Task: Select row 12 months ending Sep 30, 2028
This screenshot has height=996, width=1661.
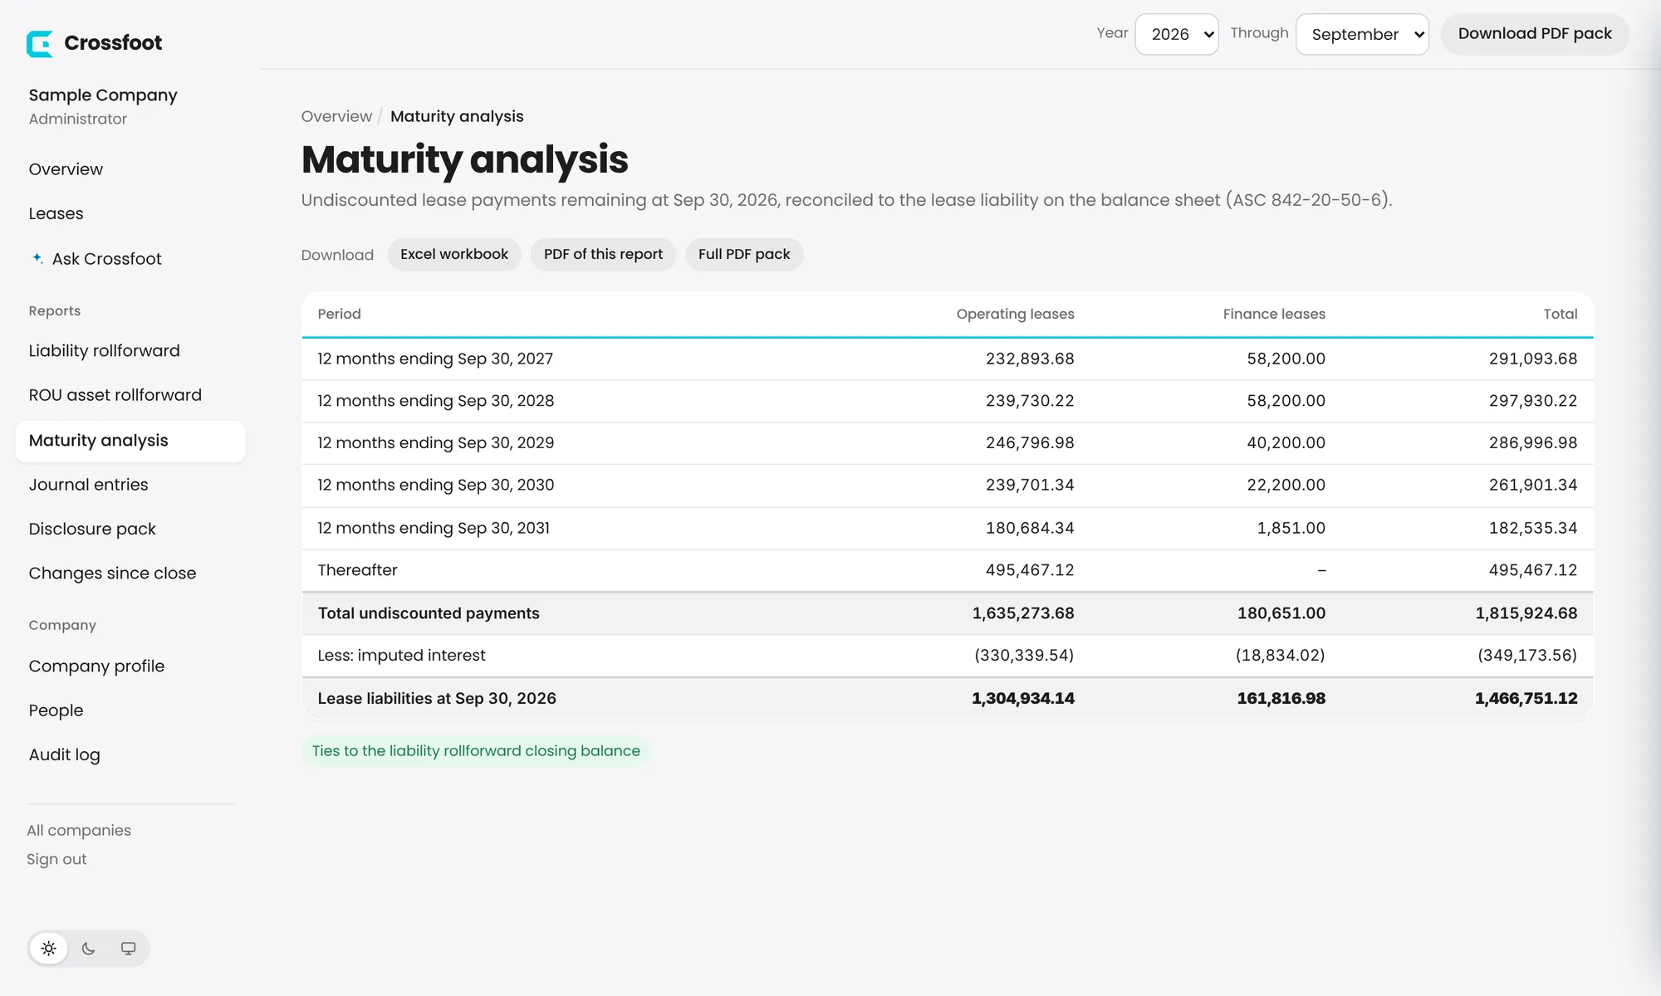Action: (948, 401)
